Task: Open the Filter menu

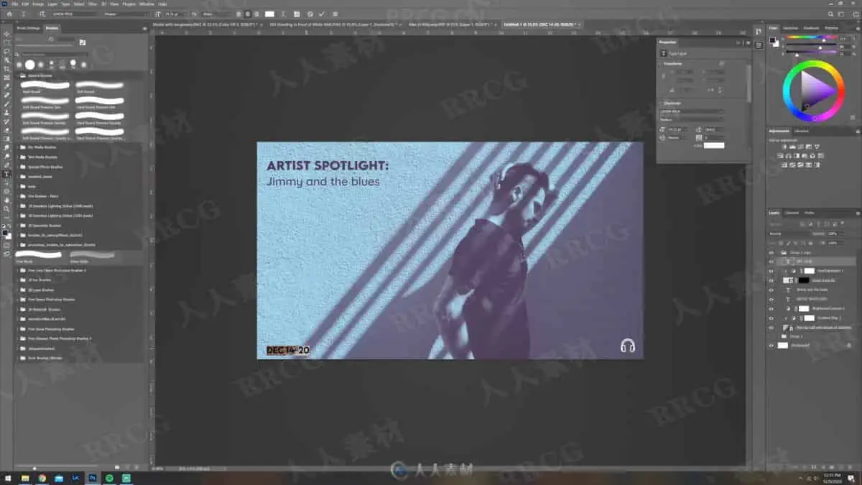Action: pos(93,4)
